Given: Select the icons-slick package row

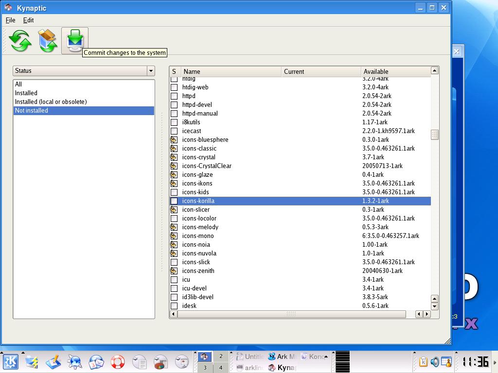Looking at the screenshot, I should (301, 262).
